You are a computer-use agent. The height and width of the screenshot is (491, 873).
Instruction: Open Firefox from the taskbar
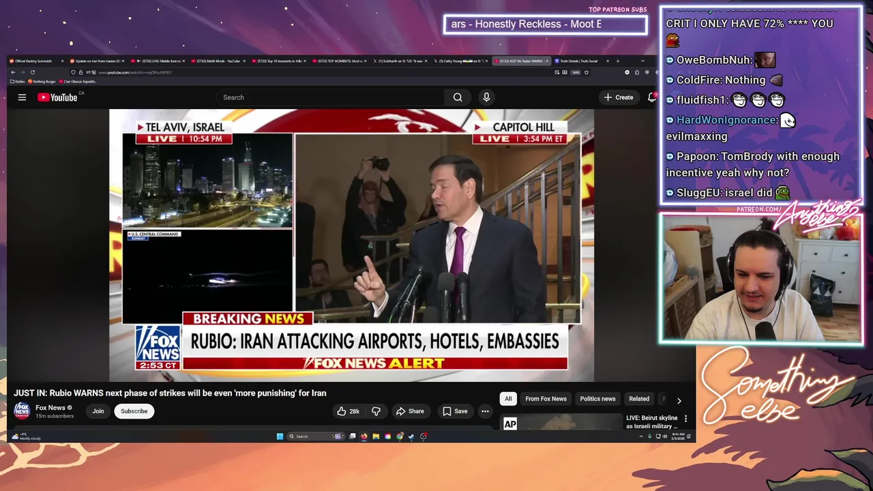point(364,436)
